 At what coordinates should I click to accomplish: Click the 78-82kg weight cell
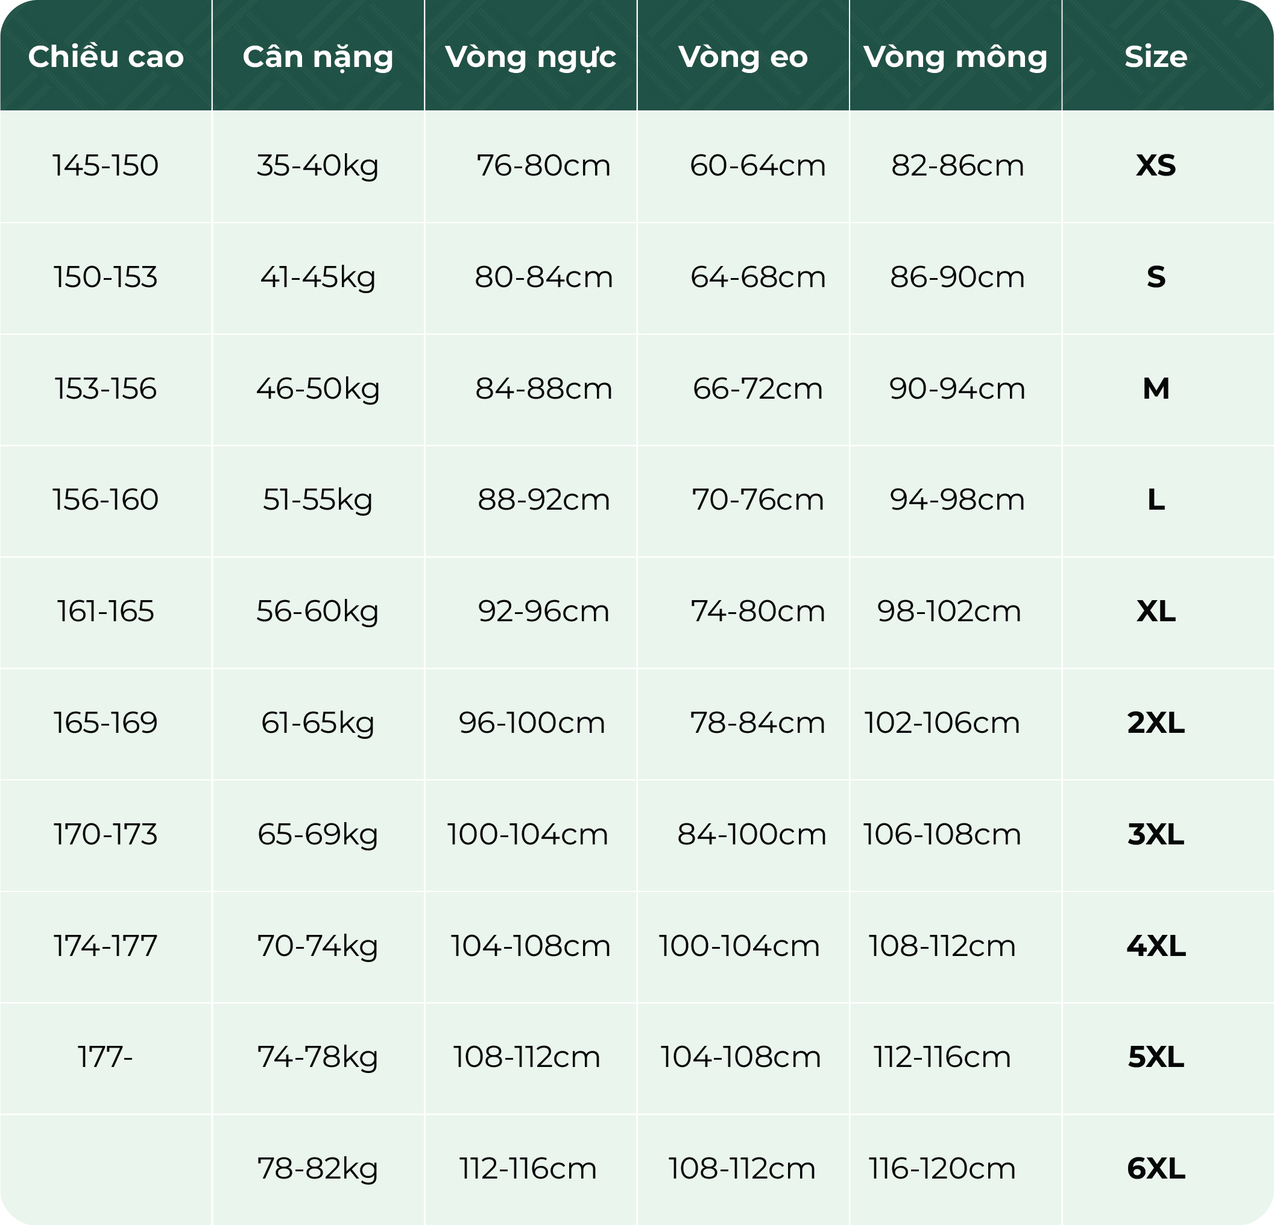coord(318,1169)
